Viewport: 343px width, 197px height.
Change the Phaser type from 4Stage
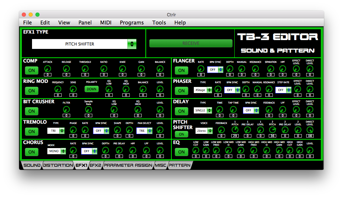203,90
